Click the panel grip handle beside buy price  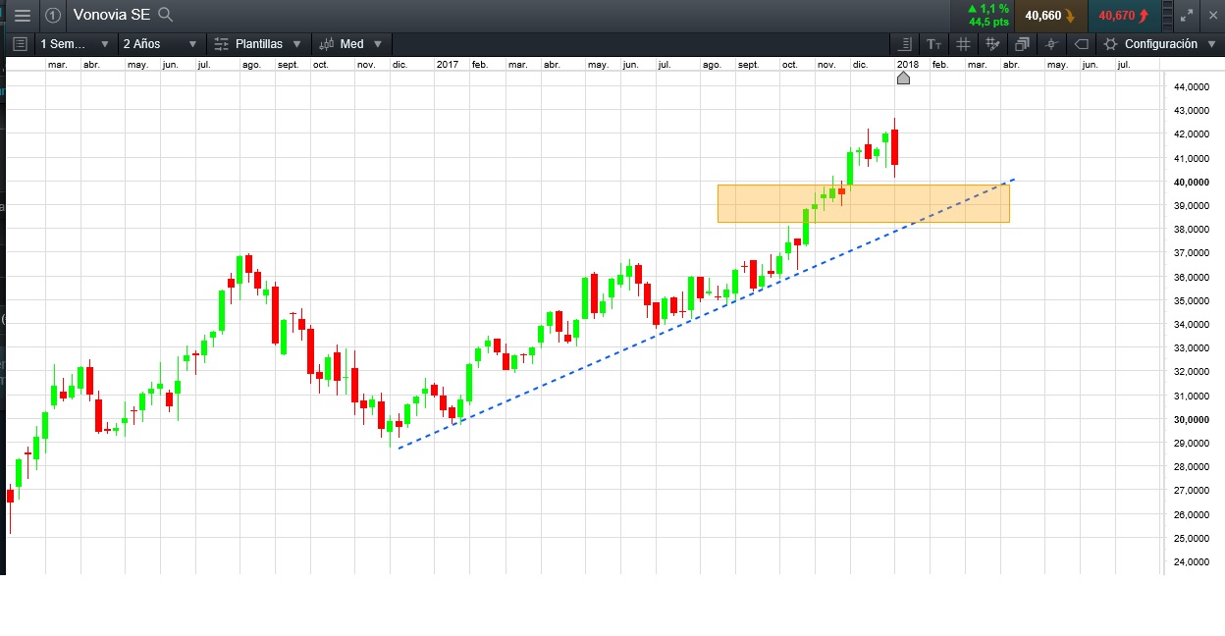(x=1166, y=15)
